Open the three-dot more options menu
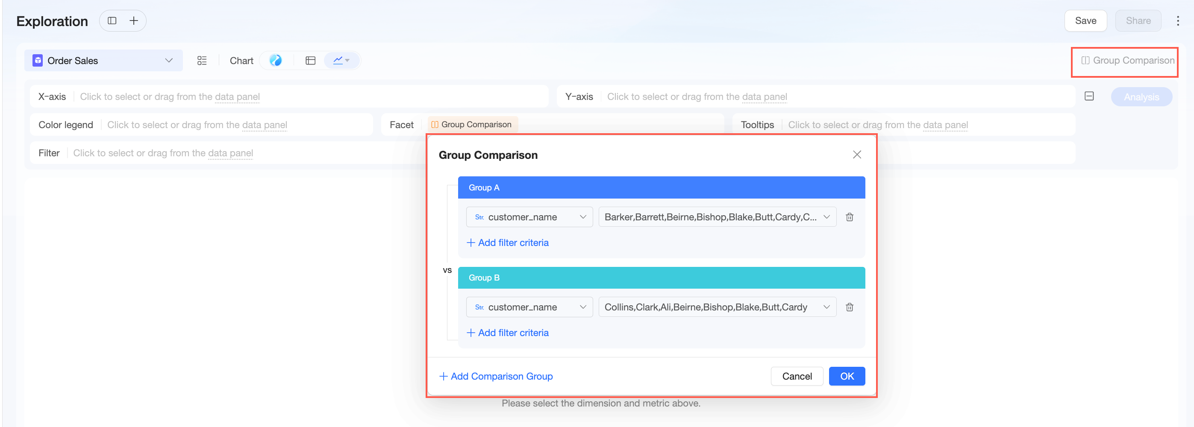1194x427 pixels. 1178,21
